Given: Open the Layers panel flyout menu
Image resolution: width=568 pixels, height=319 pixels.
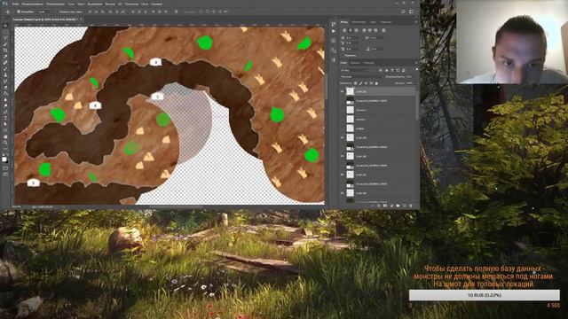Looking at the screenshot, I should pyautogui.click(x=416, y=63).
